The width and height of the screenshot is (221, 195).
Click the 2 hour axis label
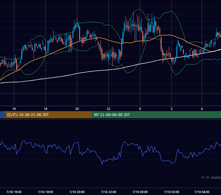172,109
